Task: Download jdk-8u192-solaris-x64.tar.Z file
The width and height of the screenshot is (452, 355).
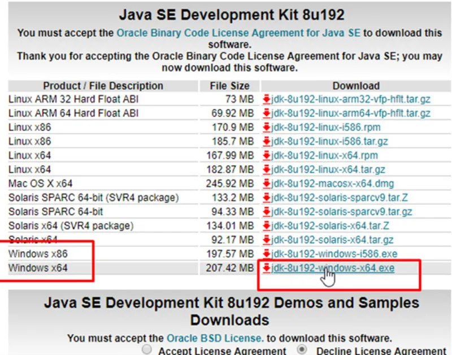Action: click(330, 226)
